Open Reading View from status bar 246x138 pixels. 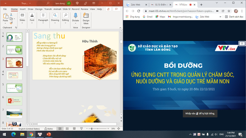click(x=75, y=129)
